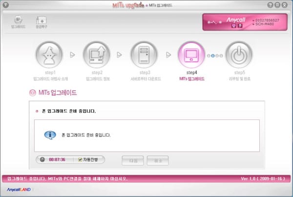Select the step3 server download icon
The height and width of the screenshot is (197, 293).
(144, 55)
